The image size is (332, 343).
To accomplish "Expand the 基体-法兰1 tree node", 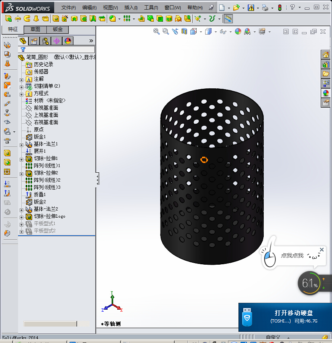I will tap(21, 145).
